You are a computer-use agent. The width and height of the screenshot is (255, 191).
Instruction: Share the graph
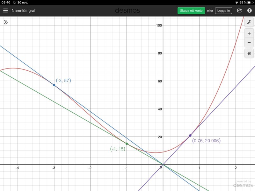coord(239,11)
